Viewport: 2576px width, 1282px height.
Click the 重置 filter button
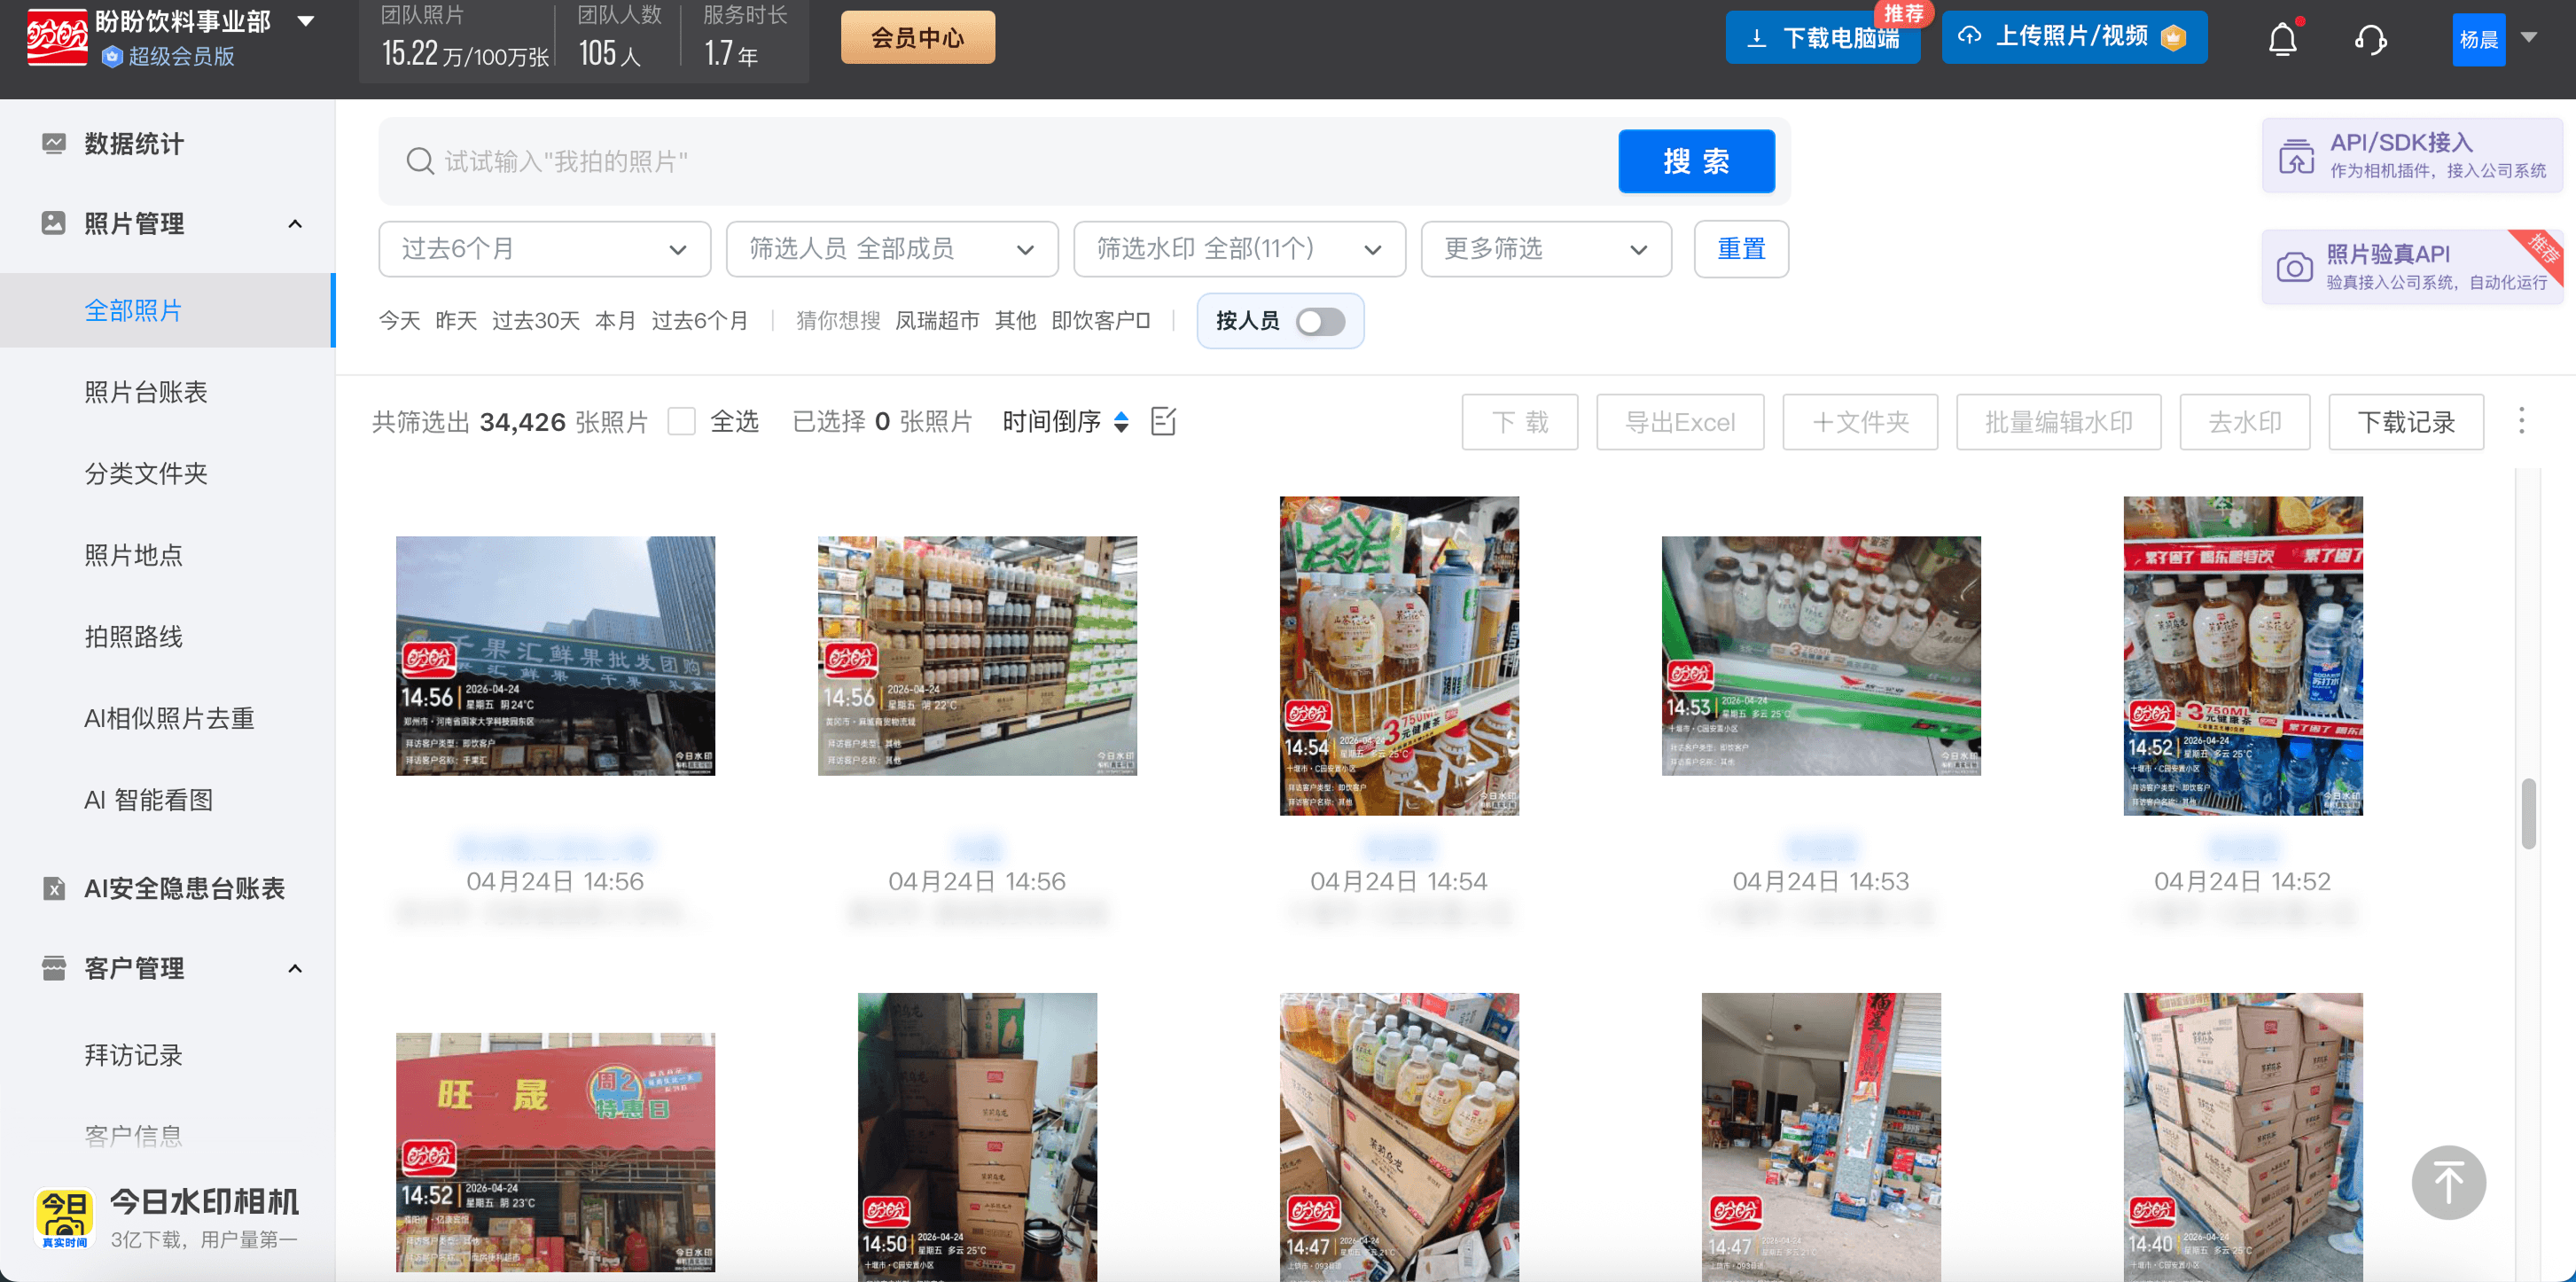point(1741,249)
